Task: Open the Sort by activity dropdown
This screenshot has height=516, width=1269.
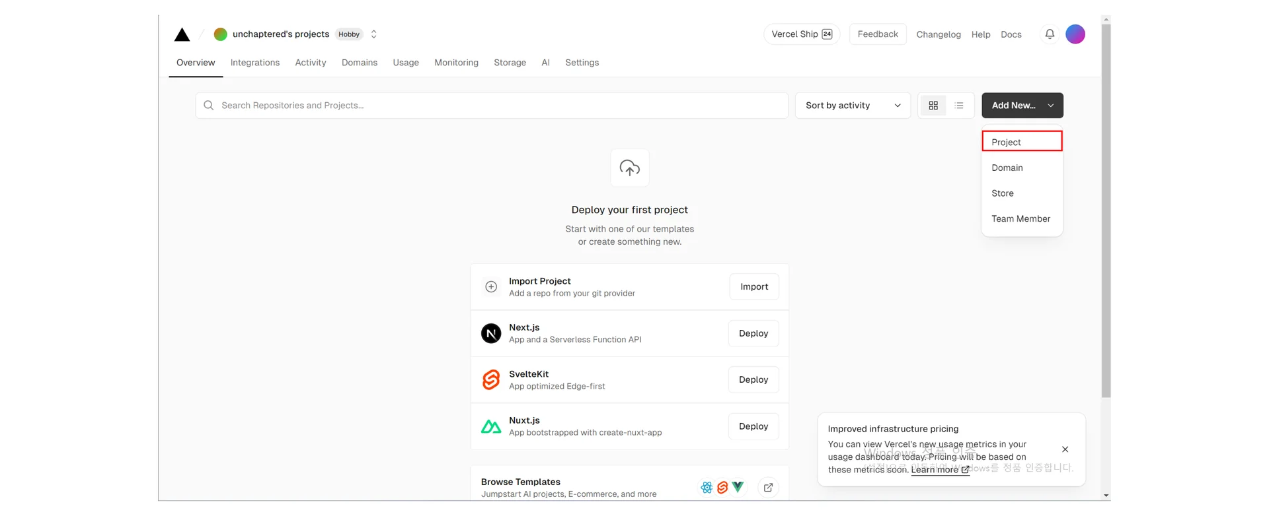Action: coord(853,106)
